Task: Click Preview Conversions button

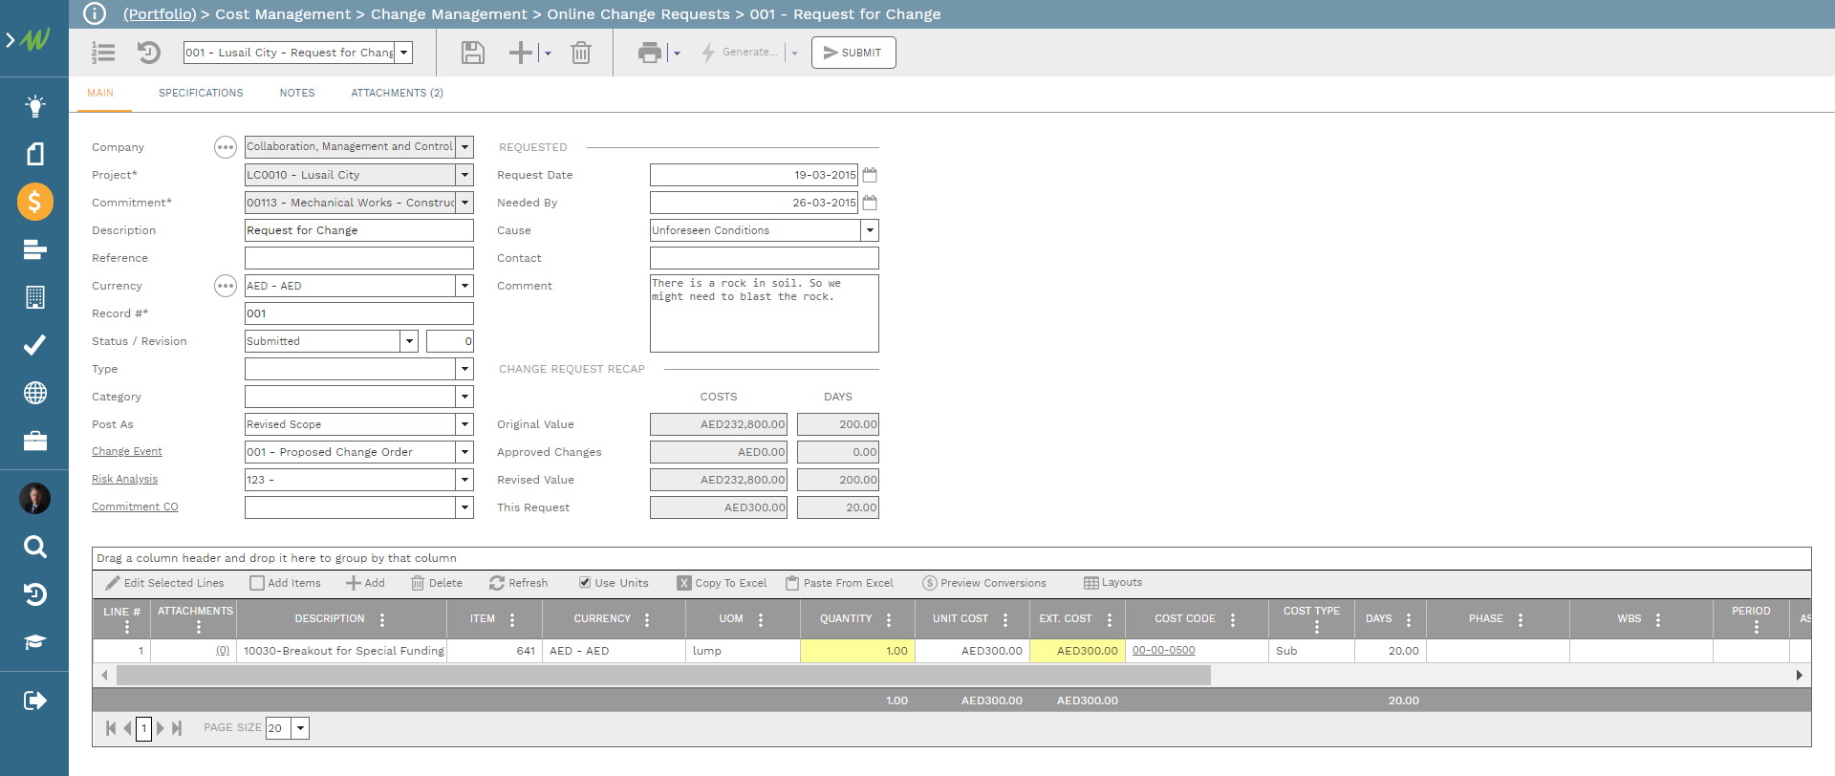Action: (983, 583)
